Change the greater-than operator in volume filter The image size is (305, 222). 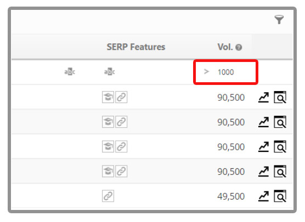[206, 72]
